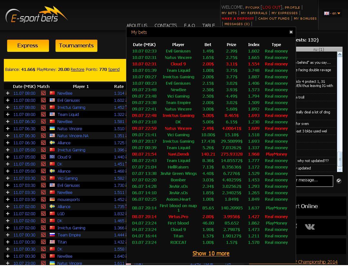This screenshot has height=268, width=348.
Task: Open My Expresses menu item
Action: (x=284, y=13)
